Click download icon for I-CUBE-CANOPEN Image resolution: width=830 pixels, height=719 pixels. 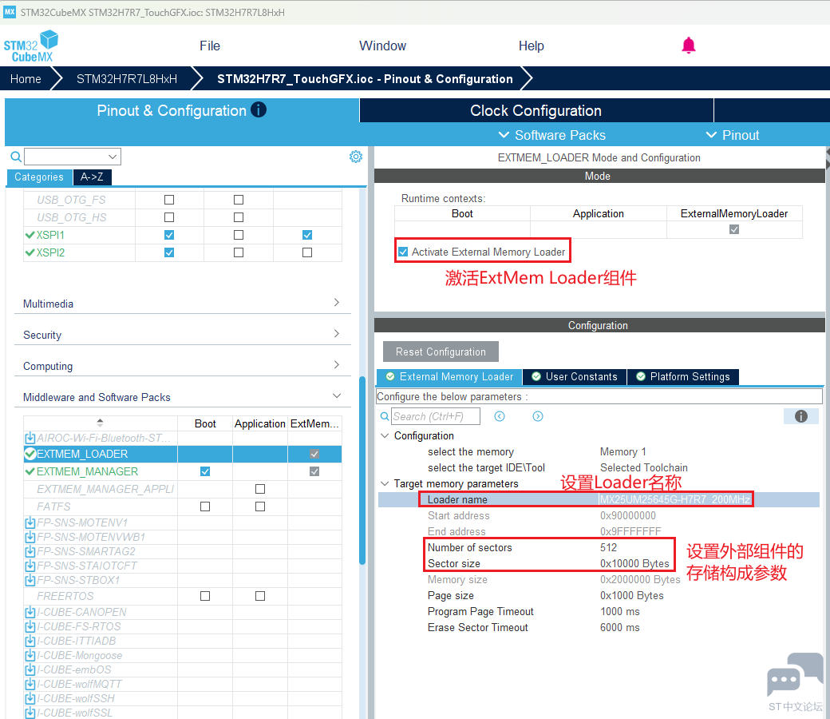30,613
